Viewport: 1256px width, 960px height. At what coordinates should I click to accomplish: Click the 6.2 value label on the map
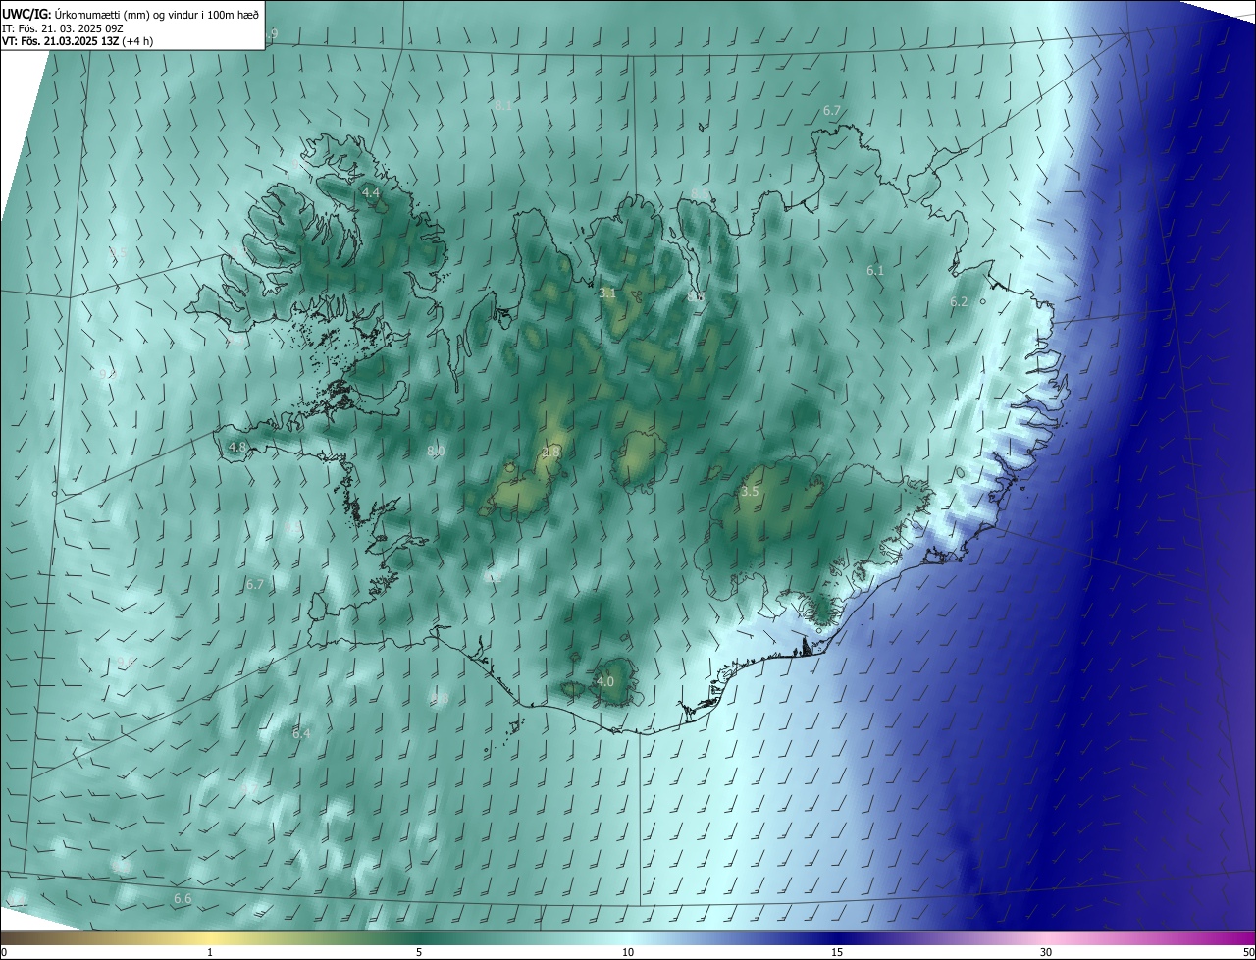click(x=959, y=301)
